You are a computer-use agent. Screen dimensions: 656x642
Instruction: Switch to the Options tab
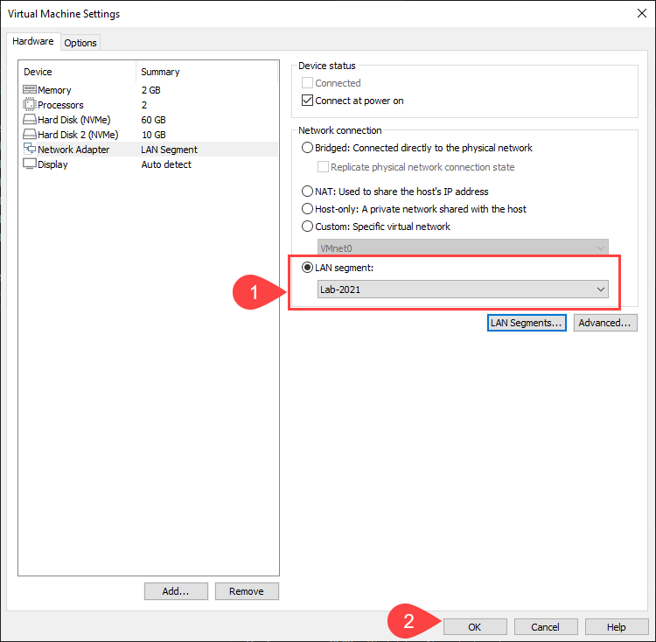(80, 43)
